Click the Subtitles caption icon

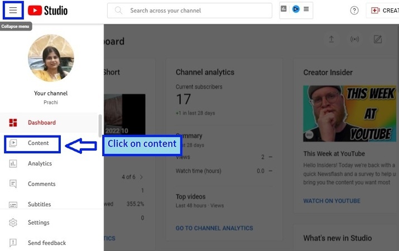click(13, 205)
